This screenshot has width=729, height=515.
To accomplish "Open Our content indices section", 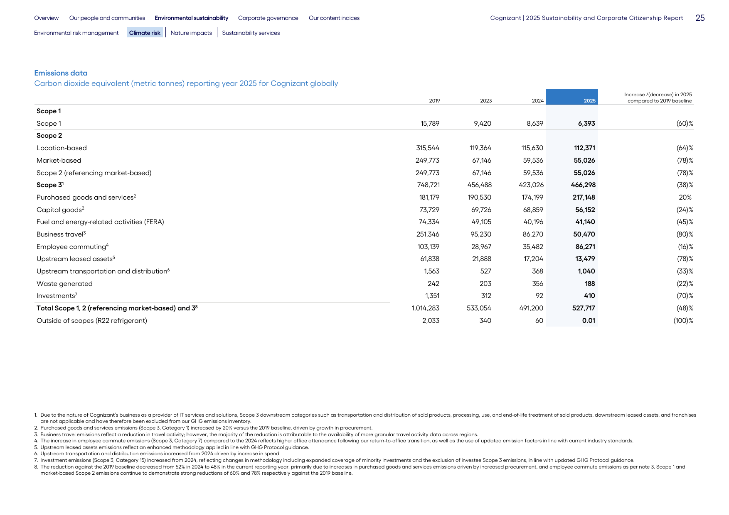I will click(x=334, y=18).
